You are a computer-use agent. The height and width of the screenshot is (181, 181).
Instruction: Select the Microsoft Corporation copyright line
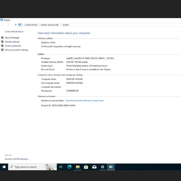[61, 46]
